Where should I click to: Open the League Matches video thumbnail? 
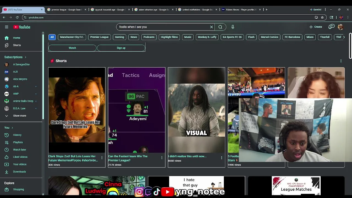tap(296, 186)
